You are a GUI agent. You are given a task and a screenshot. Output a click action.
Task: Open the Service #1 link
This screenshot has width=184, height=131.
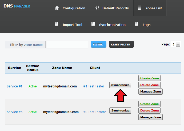pyautogui.click(x=14, y=86)
